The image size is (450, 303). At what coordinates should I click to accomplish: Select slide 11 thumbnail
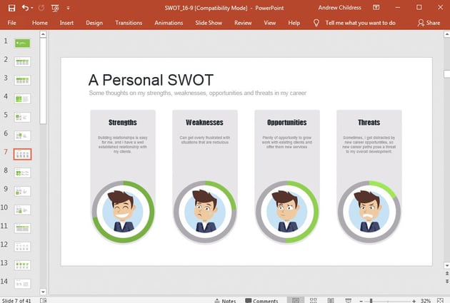22,227
